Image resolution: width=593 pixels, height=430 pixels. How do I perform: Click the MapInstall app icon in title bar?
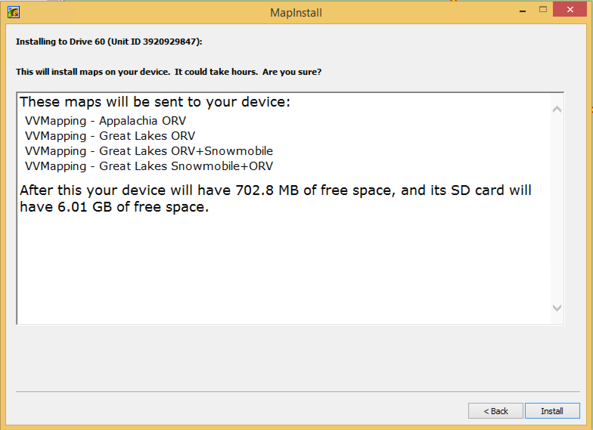[13, 12]
